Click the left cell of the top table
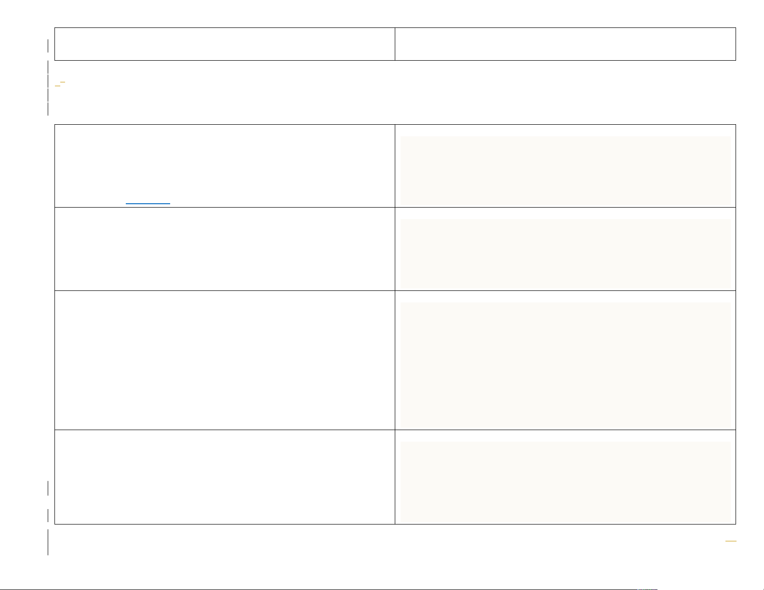This screenshot has height=590, width=764. coord(224,44)
